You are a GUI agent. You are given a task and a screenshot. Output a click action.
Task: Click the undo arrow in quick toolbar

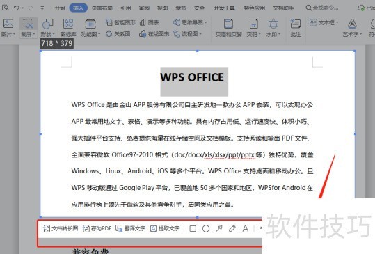click(17, 8)
